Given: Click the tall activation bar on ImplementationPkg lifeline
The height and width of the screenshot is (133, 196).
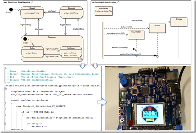Looking at the screenshot, I should 103,40.
